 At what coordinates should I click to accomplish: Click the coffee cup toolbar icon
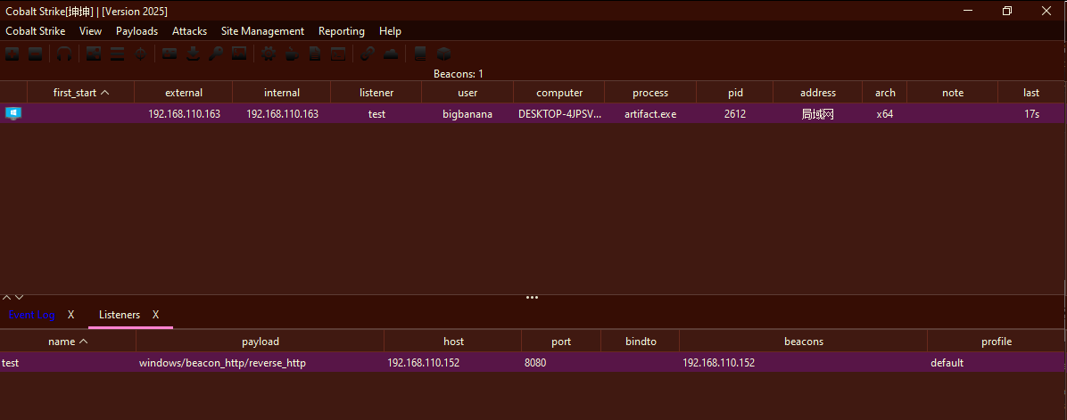292,54
